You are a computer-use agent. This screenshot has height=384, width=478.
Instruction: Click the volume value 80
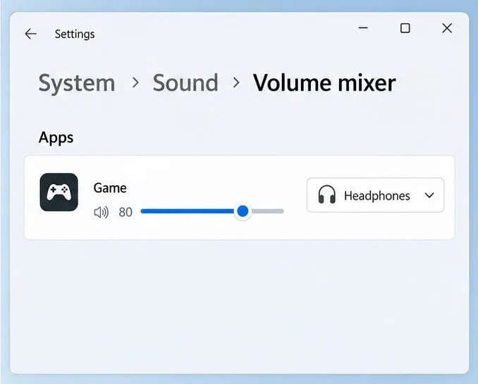[x=125, y=212]
